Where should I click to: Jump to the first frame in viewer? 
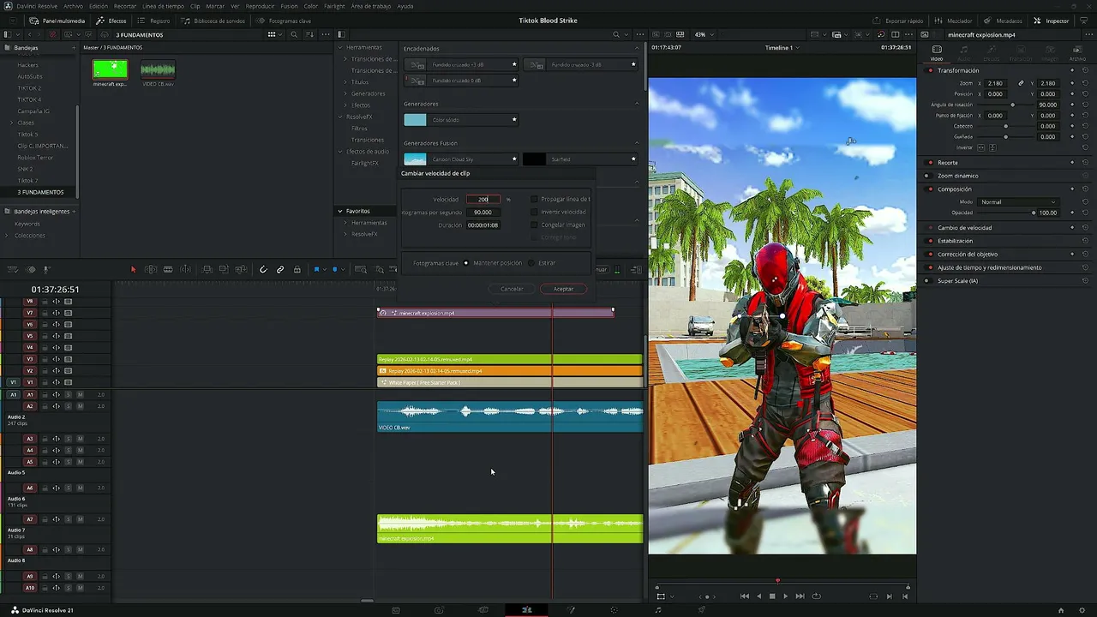click(x=744, y=596)
